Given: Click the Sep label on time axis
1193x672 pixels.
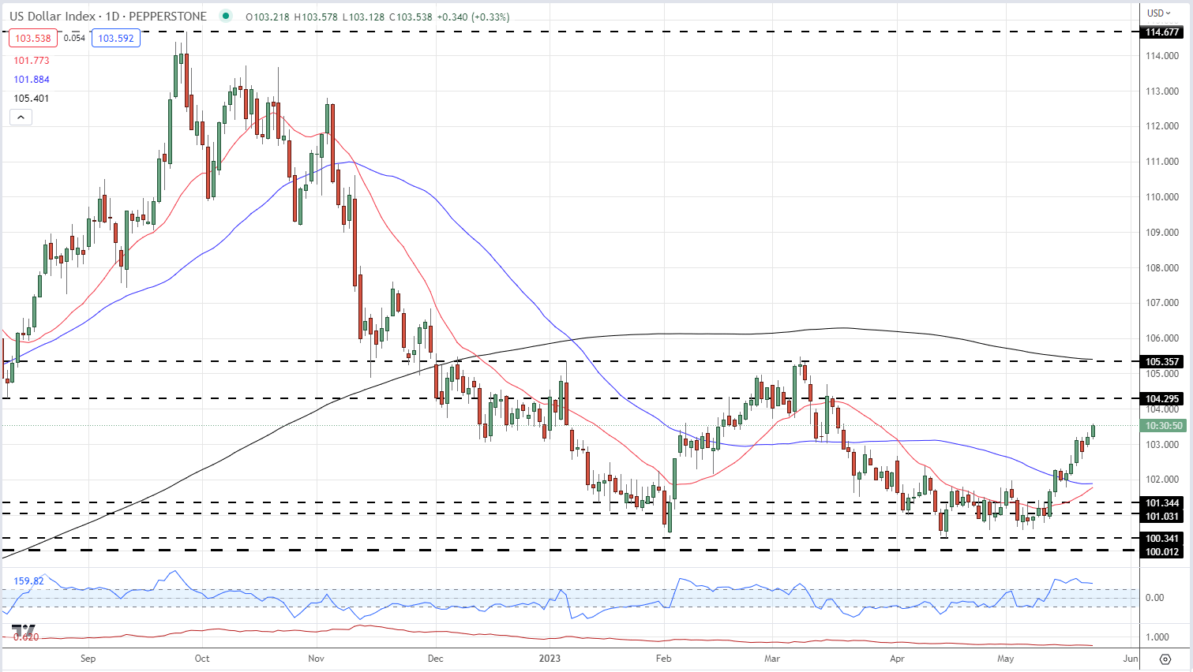Looking at the screenshot, I should 88,659.
